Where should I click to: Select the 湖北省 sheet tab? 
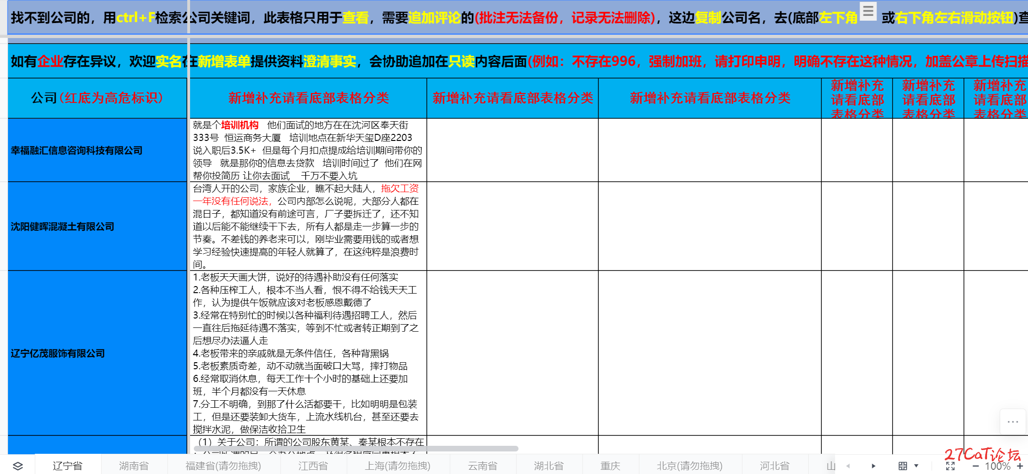(549, 466)
